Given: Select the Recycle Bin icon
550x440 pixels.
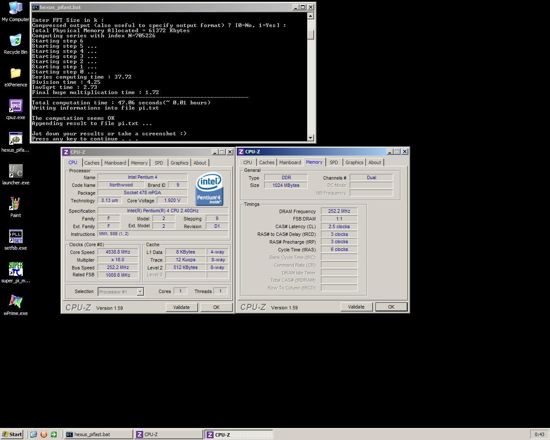Looking at the screenshot, I should pos(15,41).
